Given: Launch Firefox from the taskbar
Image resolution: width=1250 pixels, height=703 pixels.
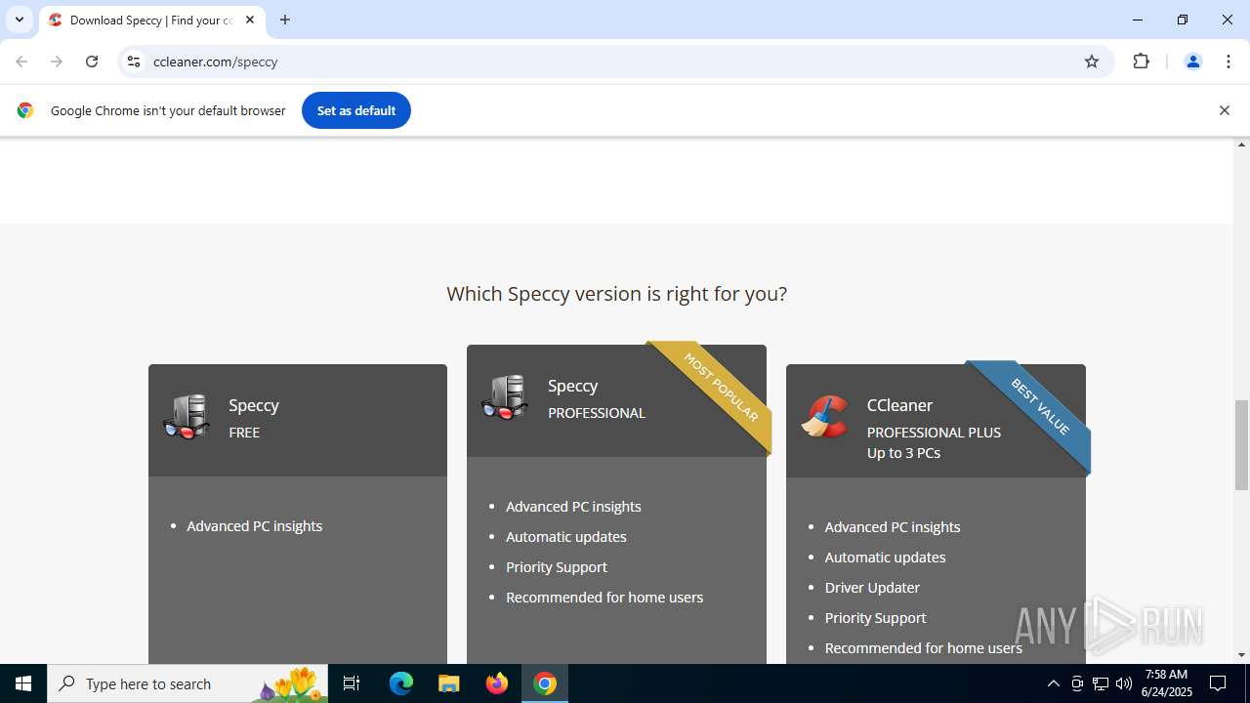Looking at the screenshot, I should pos(497,683).
